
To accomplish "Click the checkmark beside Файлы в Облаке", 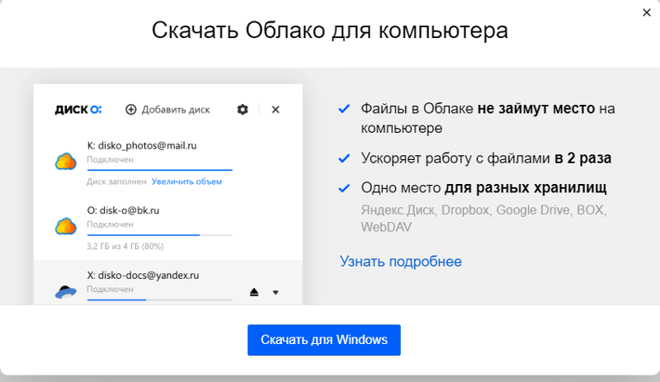I will (x=344, y=109).
